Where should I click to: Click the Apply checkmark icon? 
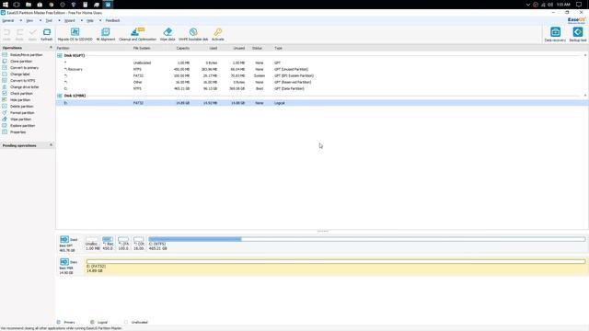click(x=33, y=34)
